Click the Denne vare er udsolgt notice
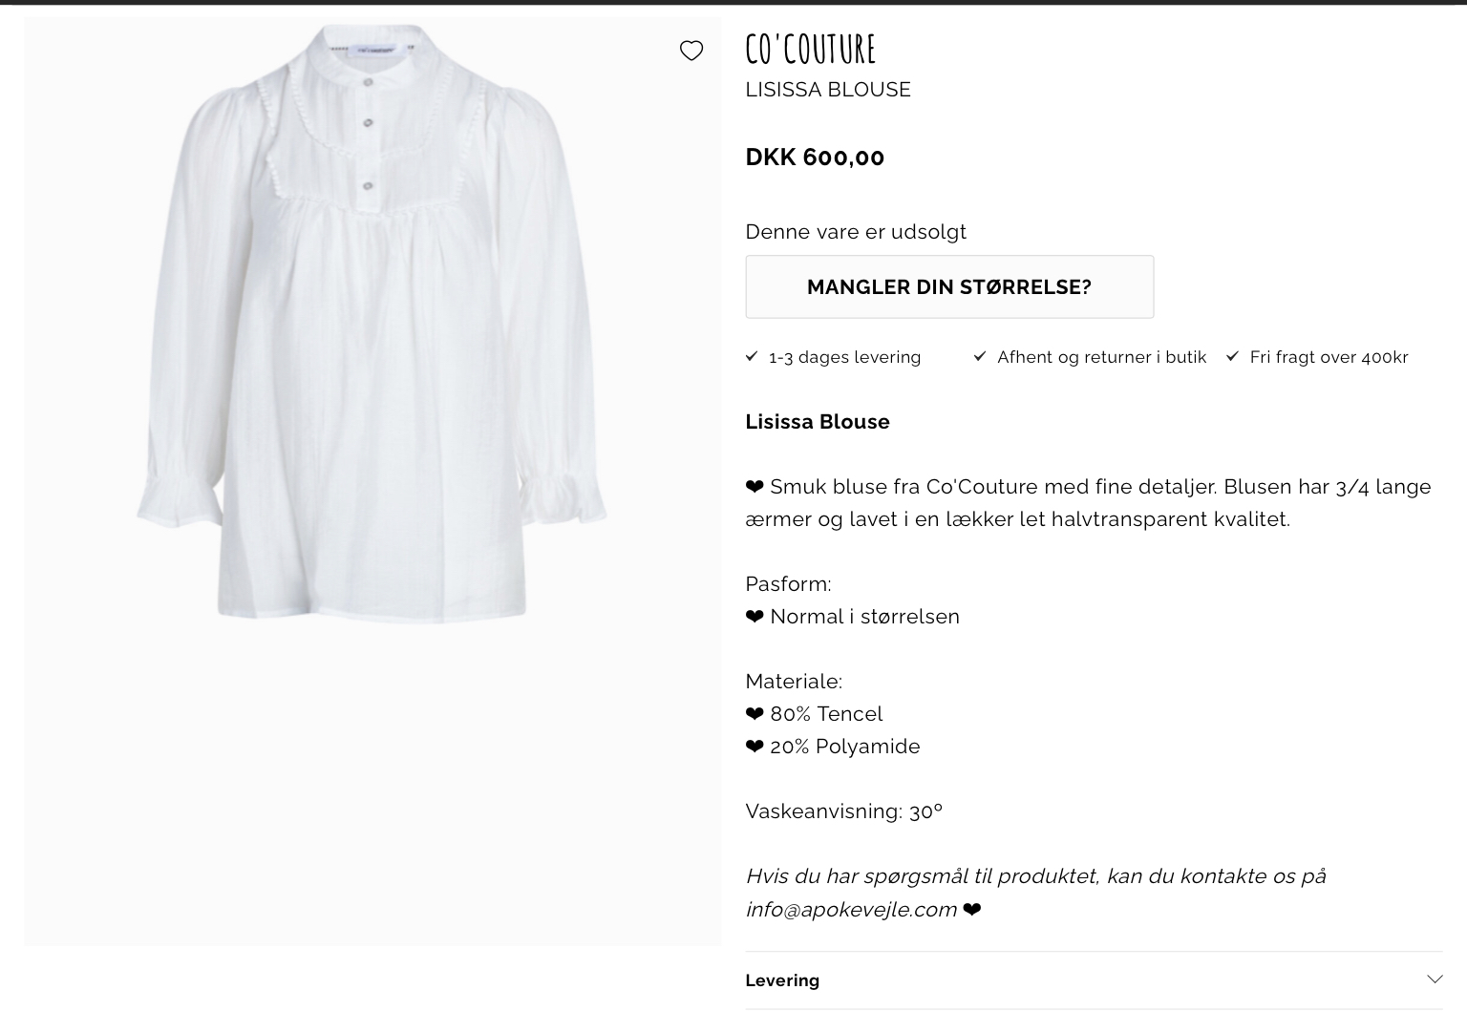This screenshot has height=1011, width=1467. [x=856, y=232]
